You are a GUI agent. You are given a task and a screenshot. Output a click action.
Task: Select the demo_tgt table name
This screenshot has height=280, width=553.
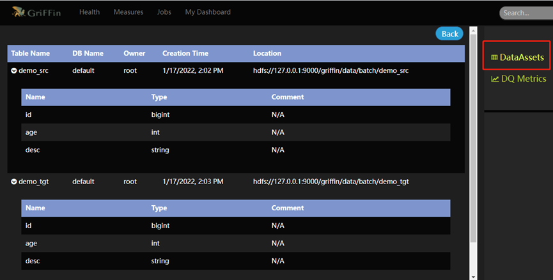33,182
